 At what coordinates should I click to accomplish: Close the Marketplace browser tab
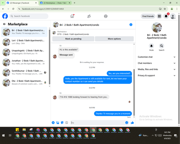(69, 3)
